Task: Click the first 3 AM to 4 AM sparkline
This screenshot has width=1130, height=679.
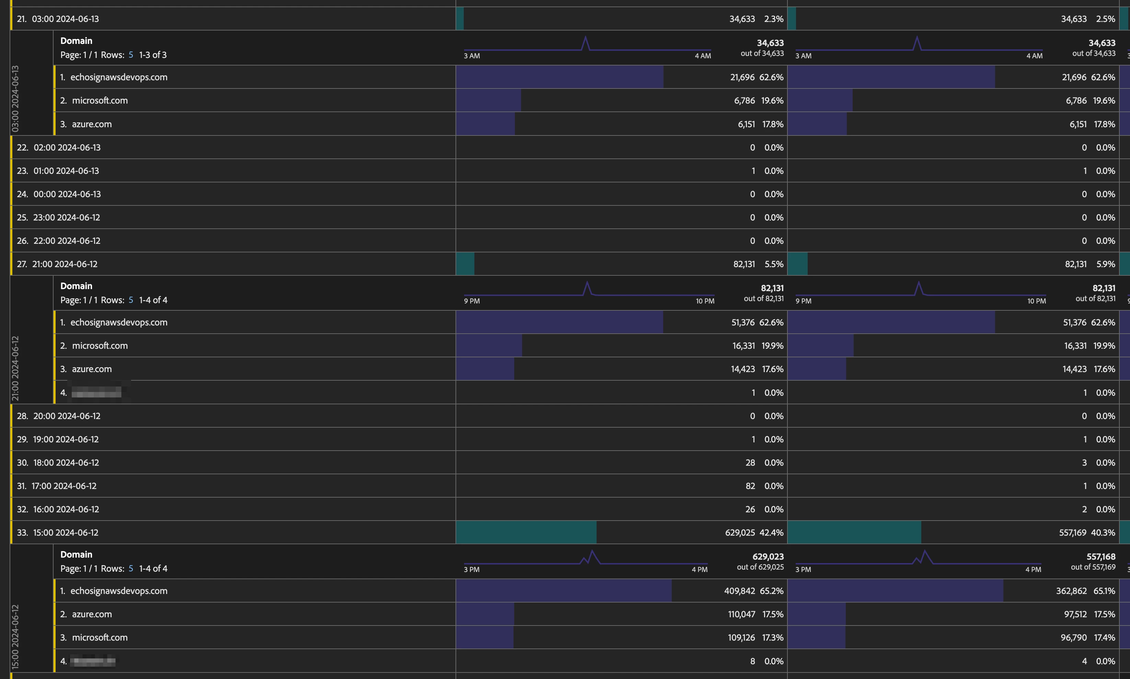Action: point(587,46)
